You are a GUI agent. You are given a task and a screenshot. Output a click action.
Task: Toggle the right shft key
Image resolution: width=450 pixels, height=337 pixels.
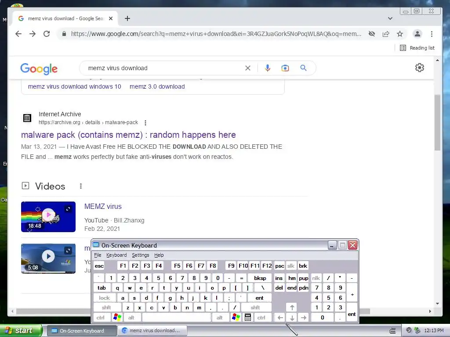(x=255, y=308)
